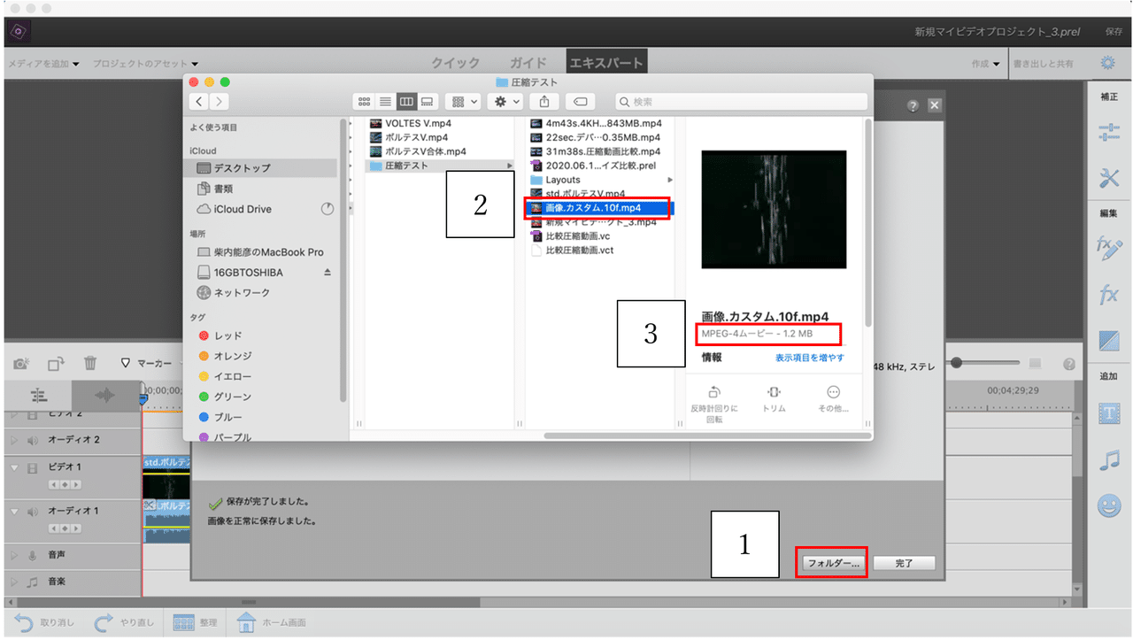
Task: Open the applied effects fx pencil icon
Action: tap(1108, 247)
